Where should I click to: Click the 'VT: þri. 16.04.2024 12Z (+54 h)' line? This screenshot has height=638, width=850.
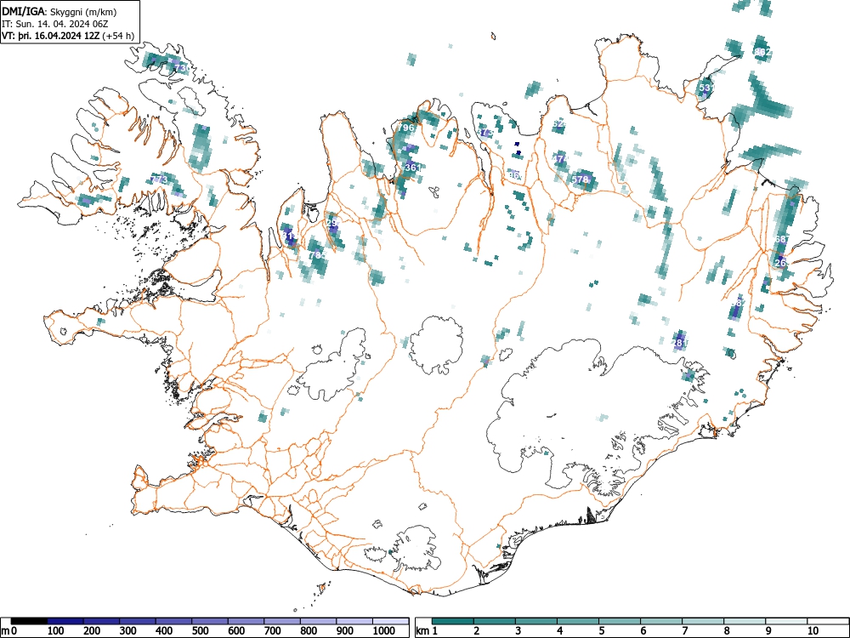(x=68, y=36)
